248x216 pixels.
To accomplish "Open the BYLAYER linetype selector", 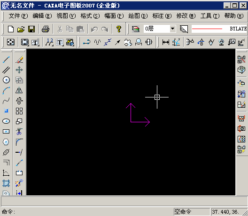I will (x=219, y=29).
